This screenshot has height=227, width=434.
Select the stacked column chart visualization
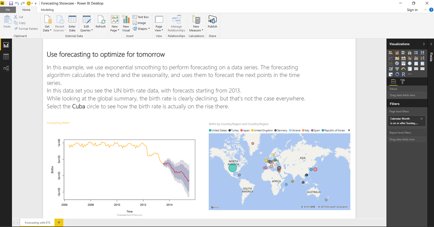(x=397, y=53)
